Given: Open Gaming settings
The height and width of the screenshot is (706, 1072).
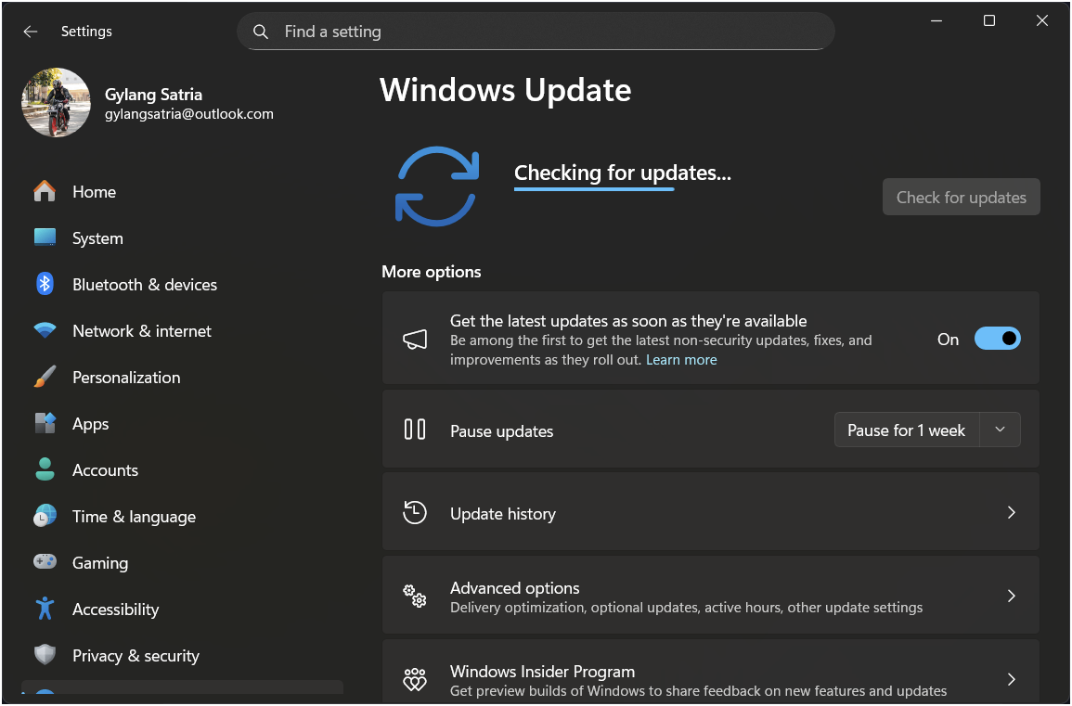Looking at the screenshot, I should (183, 562).
